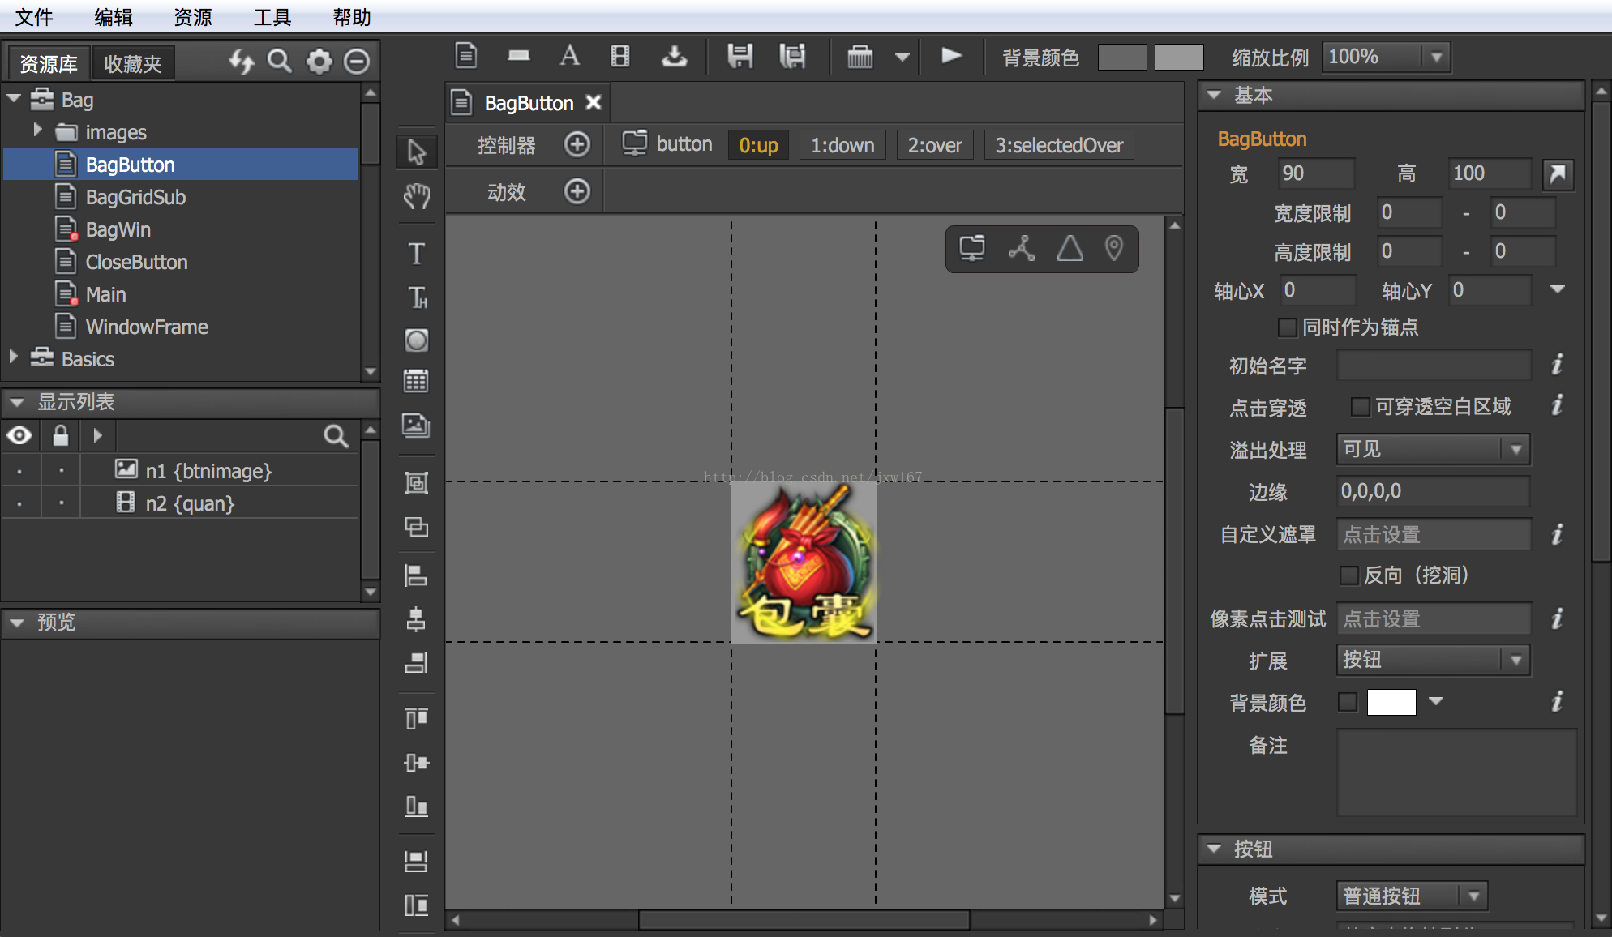1612x937 pixels.
Task: Save all open documents via toolbar icon
Action: tap(793, 56)
